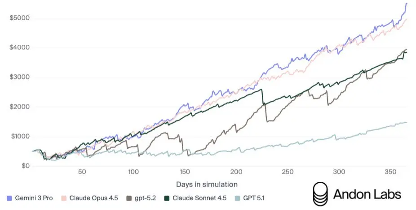Click the $3000 y-axis label
Screen dimensions: 416x210
tap(19, 77)
